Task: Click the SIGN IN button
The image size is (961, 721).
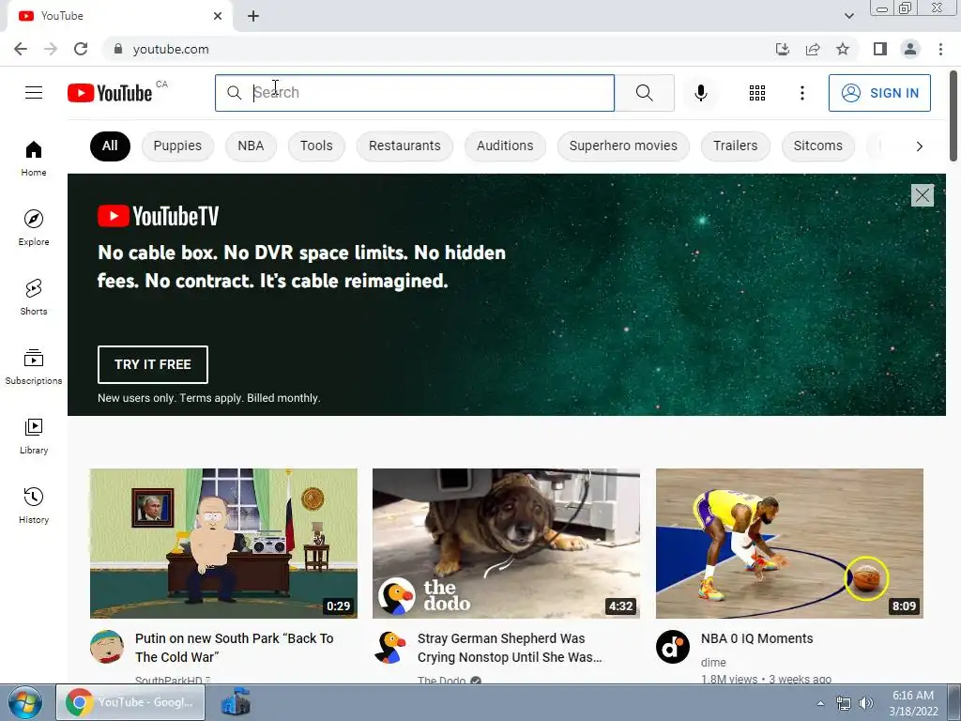Action: tap(879, 93)
